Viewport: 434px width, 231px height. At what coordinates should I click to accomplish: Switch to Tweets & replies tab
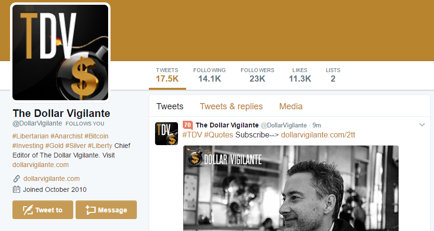pyautogui.click(x=231, y=106)
